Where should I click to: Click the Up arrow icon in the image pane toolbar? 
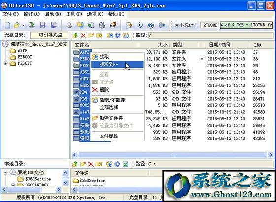pyautogui.click(x=75, y=35)
